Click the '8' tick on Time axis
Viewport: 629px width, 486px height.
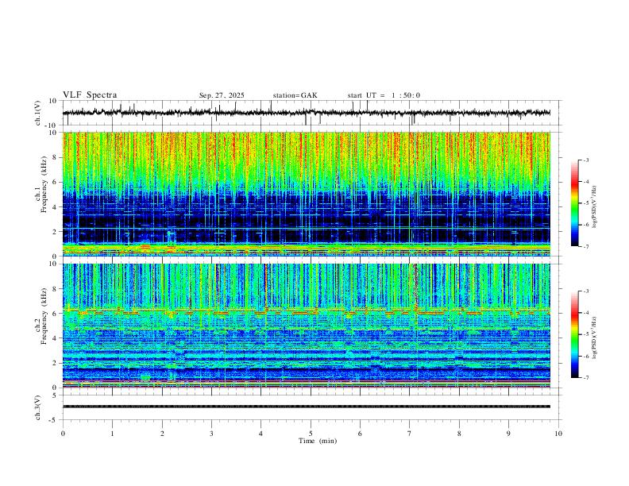[459, 434]
